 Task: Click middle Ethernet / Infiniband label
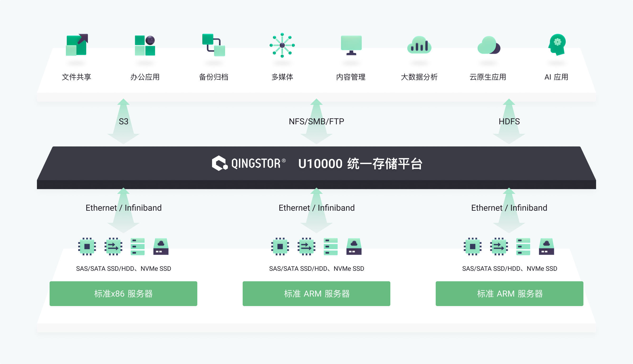[317, 208]
